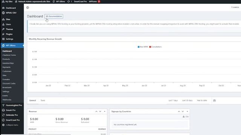Click the WPMU DEV sidebar icon

coord(3,13)
